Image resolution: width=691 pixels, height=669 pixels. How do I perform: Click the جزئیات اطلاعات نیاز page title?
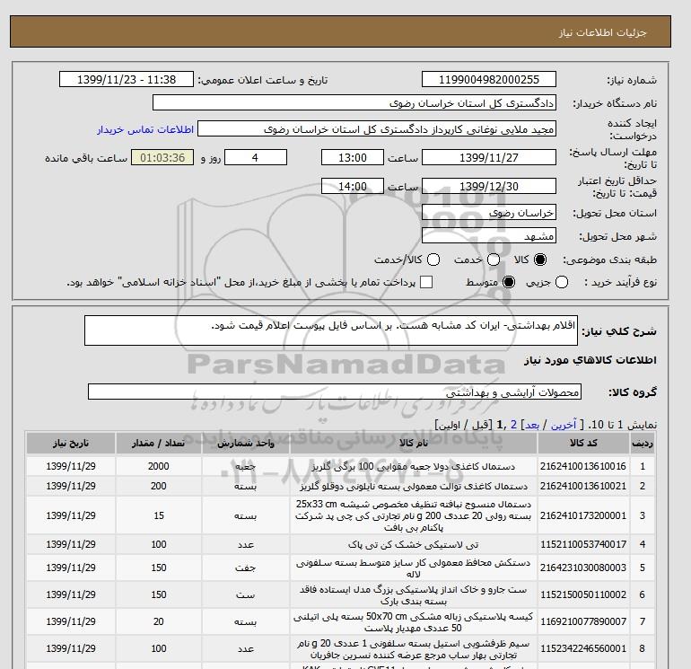coord(602,32)
